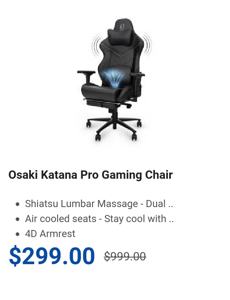230x300 pixels.
Task: Click the blue $299.00 sale price
Action: pos(52,256)
